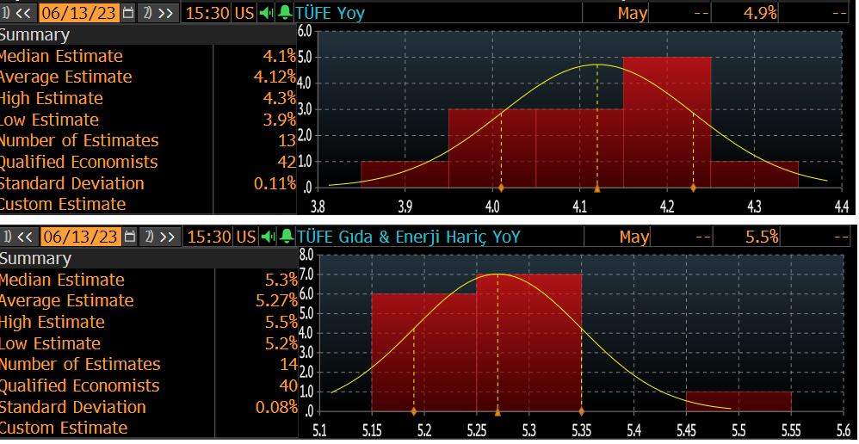Image resolution: width=859 pixels, height=444 pixels.
Task: Click the 15:30 time in the TÜFE Yoy row
Action: [x=207, y=13]
